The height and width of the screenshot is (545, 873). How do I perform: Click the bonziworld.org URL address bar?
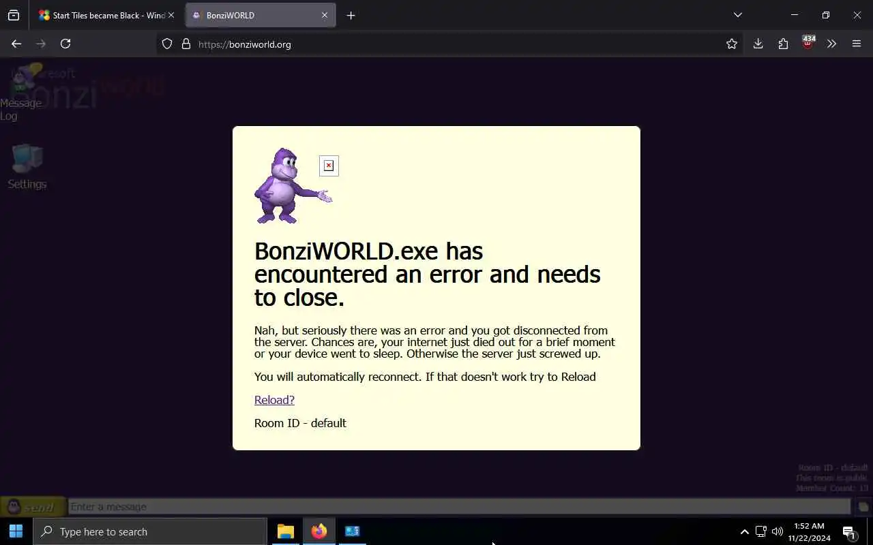tap(450, 44)
